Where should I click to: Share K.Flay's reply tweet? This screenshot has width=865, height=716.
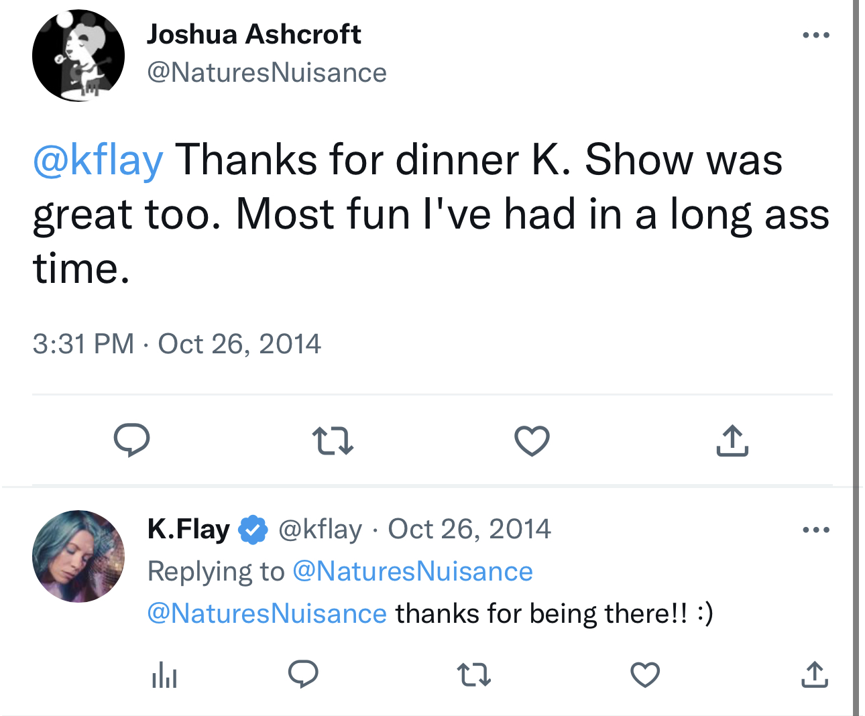click(815, 674)
